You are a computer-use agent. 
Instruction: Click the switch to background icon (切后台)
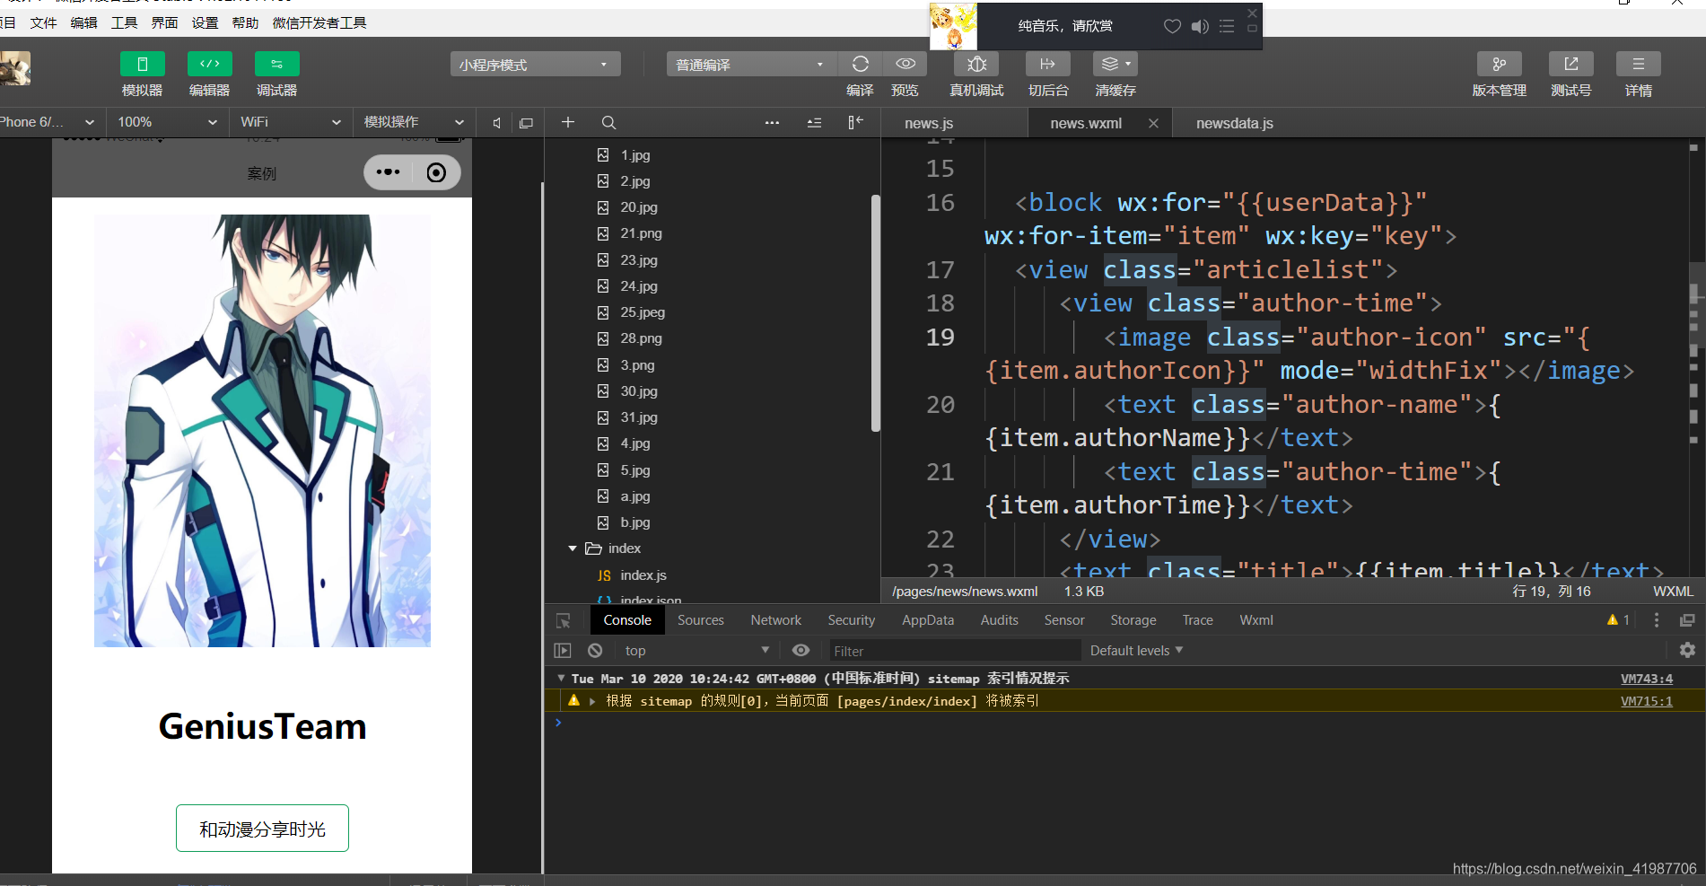1047,64
